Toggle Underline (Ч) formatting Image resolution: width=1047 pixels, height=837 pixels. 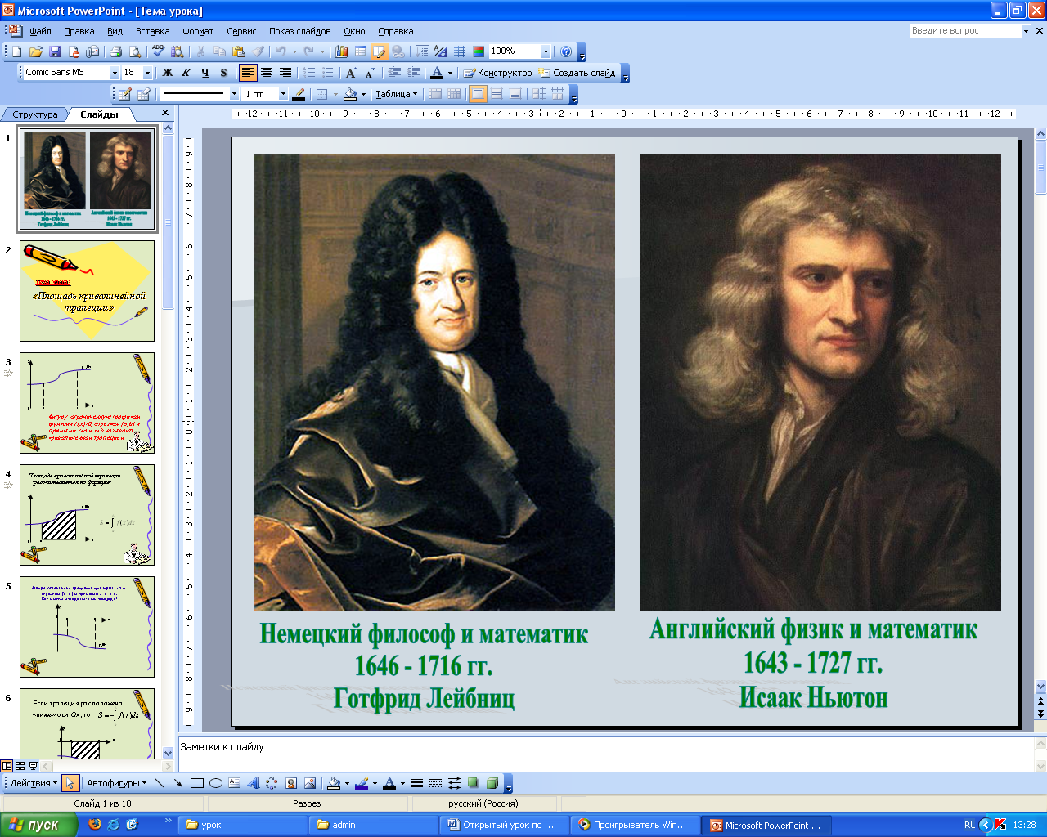tap(205, 73)
